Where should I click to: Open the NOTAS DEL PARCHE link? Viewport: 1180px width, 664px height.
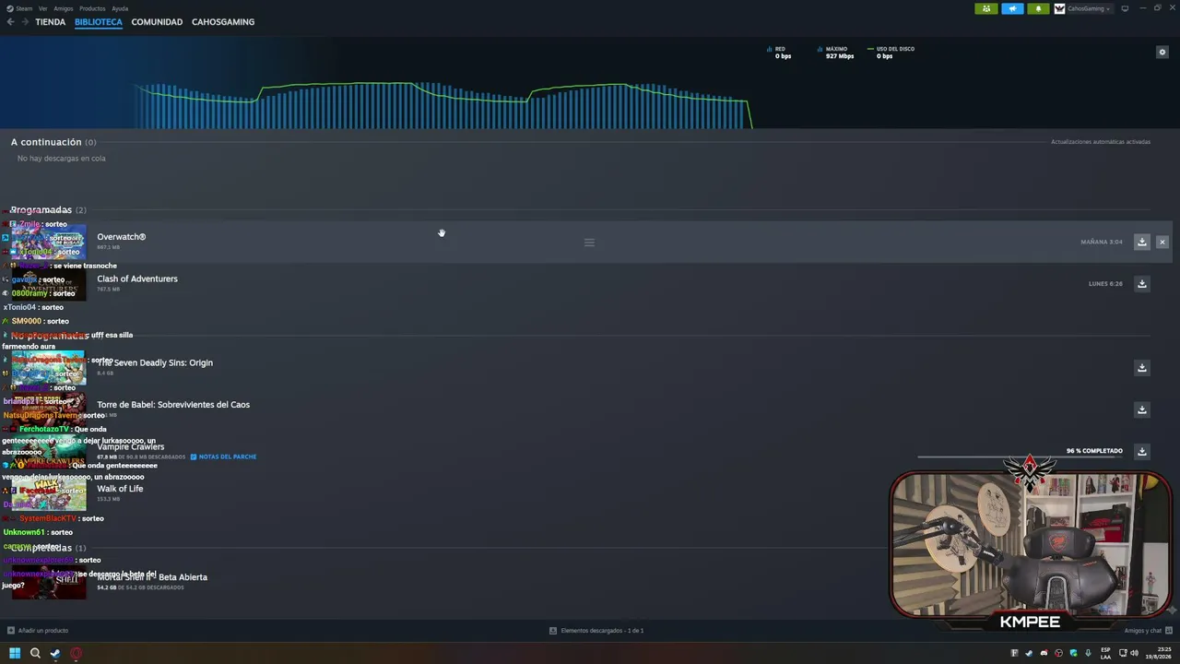coord(223,456)
